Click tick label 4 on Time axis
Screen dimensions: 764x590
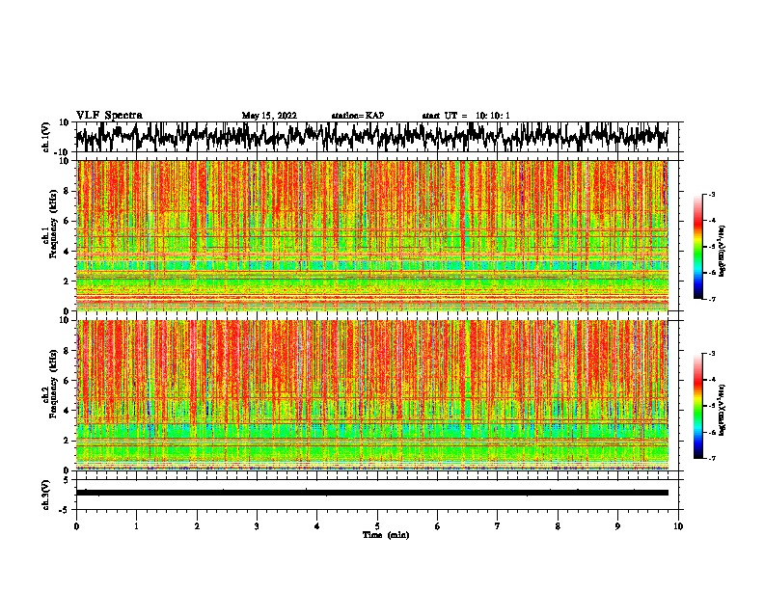click(317, 526)
